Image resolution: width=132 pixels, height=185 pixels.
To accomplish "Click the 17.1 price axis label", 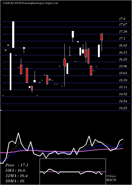I will click(x=122, y=39).
